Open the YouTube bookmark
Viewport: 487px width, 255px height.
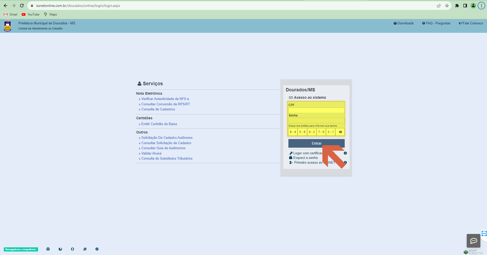(x=30, y=14)
